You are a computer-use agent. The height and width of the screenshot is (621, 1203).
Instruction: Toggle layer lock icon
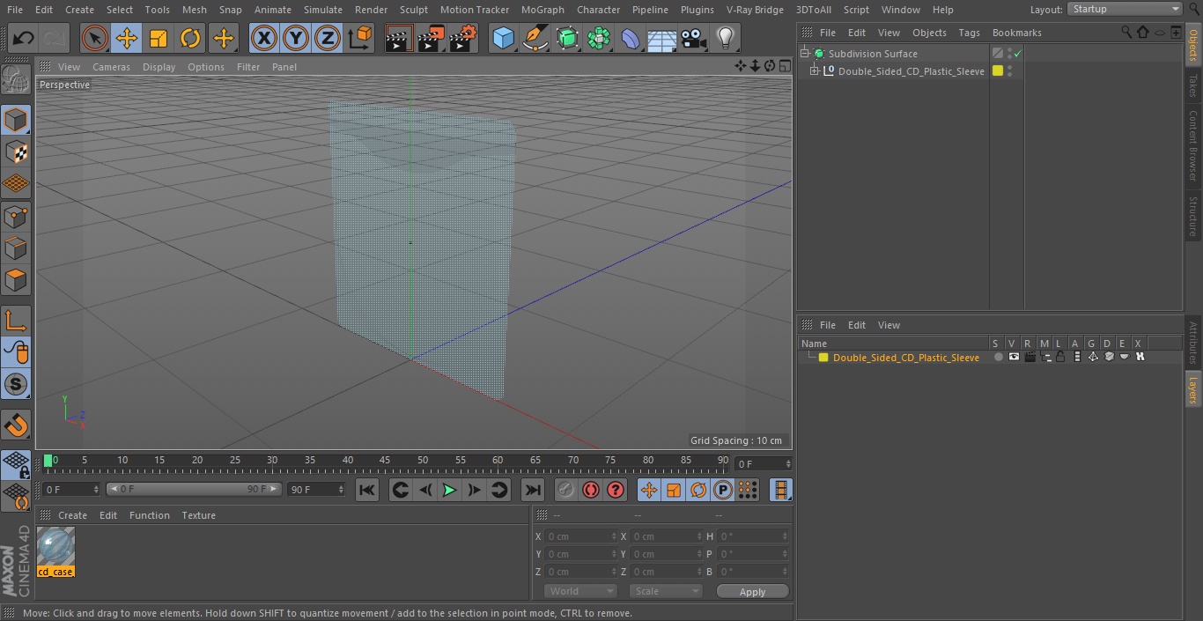click(x=1061, y=358)
